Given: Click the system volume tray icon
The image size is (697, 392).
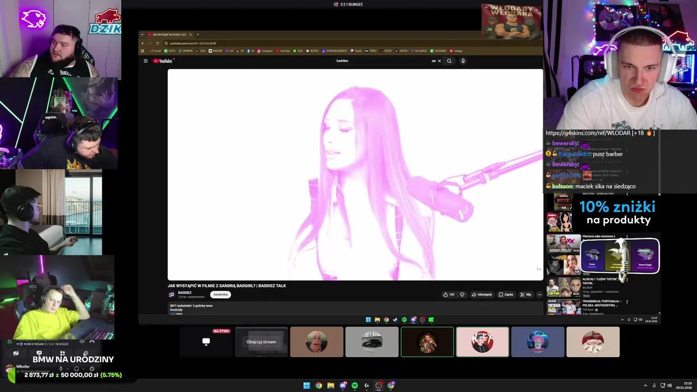Looking at the screenshot, I should [669, 385].
